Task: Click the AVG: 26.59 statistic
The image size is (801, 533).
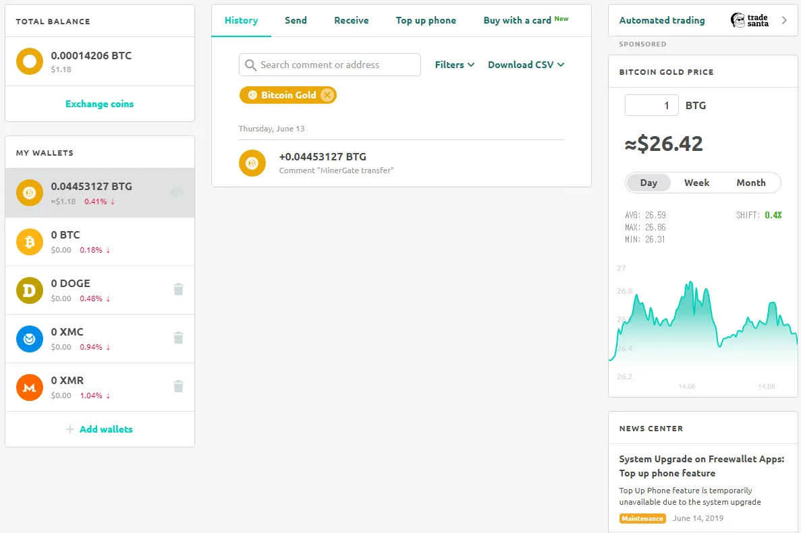Action: coord(645,215)
